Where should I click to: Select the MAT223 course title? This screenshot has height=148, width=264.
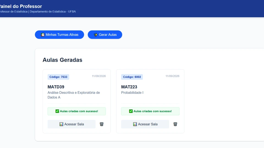(x=129, y=87)
